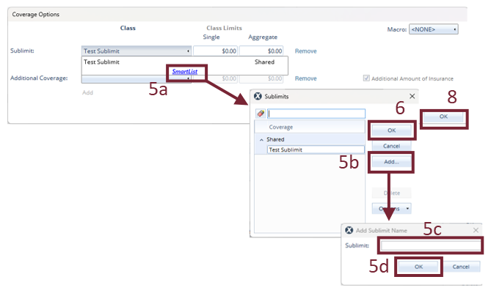The height and width of the screenshot is (296, 491).
Task: Open the Macro dropdown
Action: 433,29
